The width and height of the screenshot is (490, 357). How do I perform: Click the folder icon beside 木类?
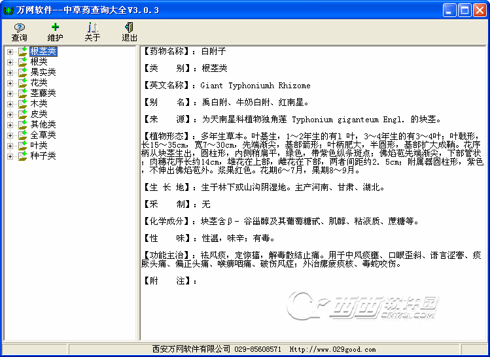click(22, 104)
